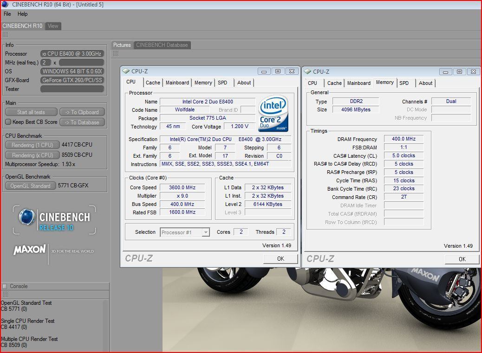Toggle the Console checkbox

point(5,286)
